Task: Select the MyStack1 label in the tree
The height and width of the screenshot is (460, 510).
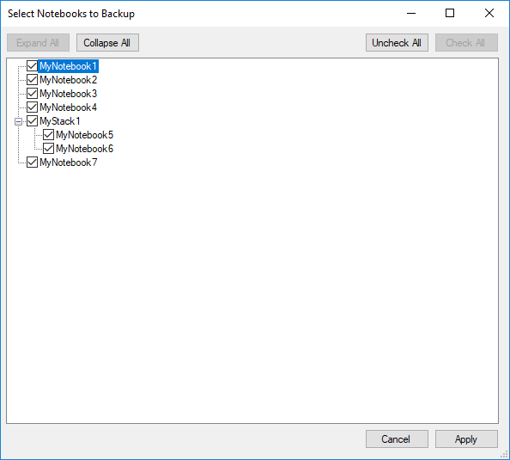Action: 60,121
